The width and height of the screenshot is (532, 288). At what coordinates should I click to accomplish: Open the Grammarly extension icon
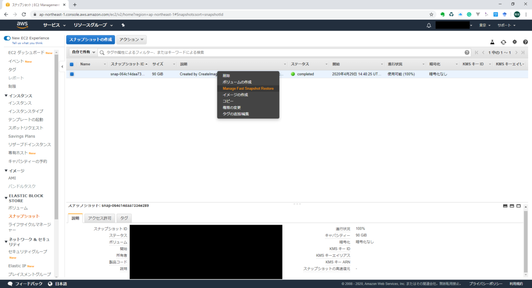[x=469, y=14]
